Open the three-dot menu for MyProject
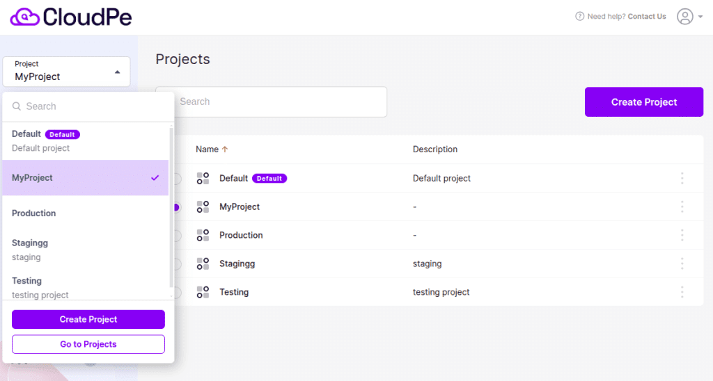713x381 pixels. [682, 206]
